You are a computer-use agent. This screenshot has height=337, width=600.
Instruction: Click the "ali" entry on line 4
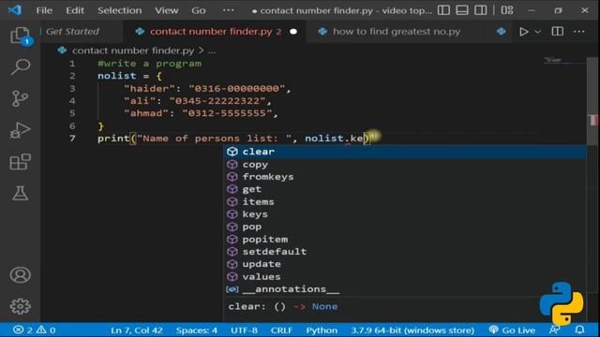(198, 101)
